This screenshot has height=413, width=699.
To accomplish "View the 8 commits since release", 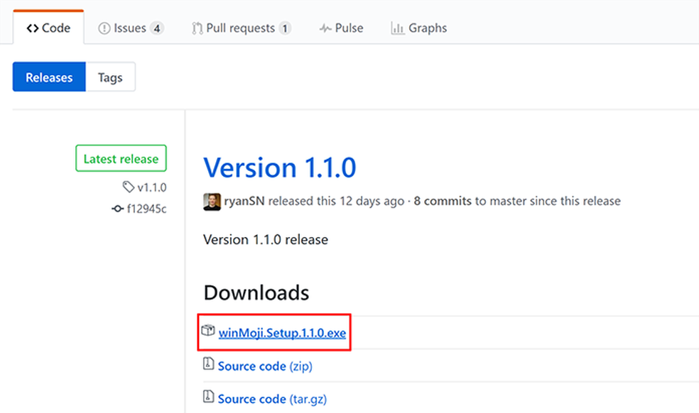I will pos(443,201).
